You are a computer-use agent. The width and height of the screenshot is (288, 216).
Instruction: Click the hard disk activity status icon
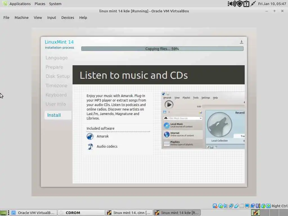(215, 206)
